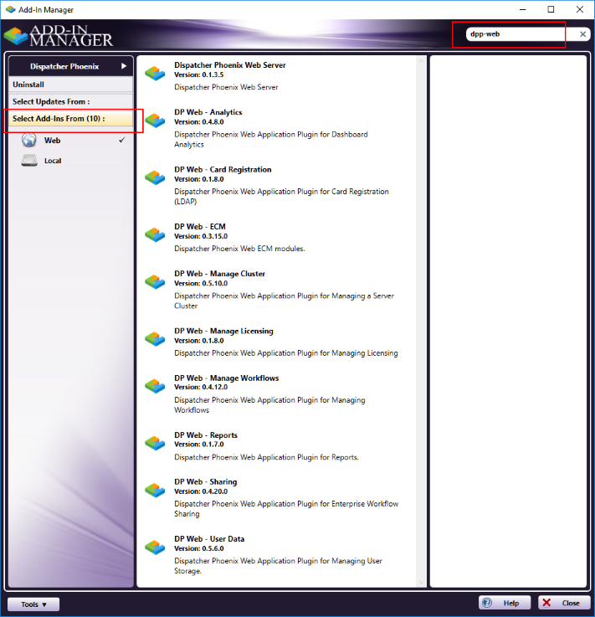
Task: Click the Dashboard Analytics description text
Action: [271, 139]
